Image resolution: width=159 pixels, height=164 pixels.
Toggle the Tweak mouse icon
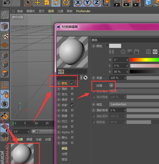click(x=5, y=95)
